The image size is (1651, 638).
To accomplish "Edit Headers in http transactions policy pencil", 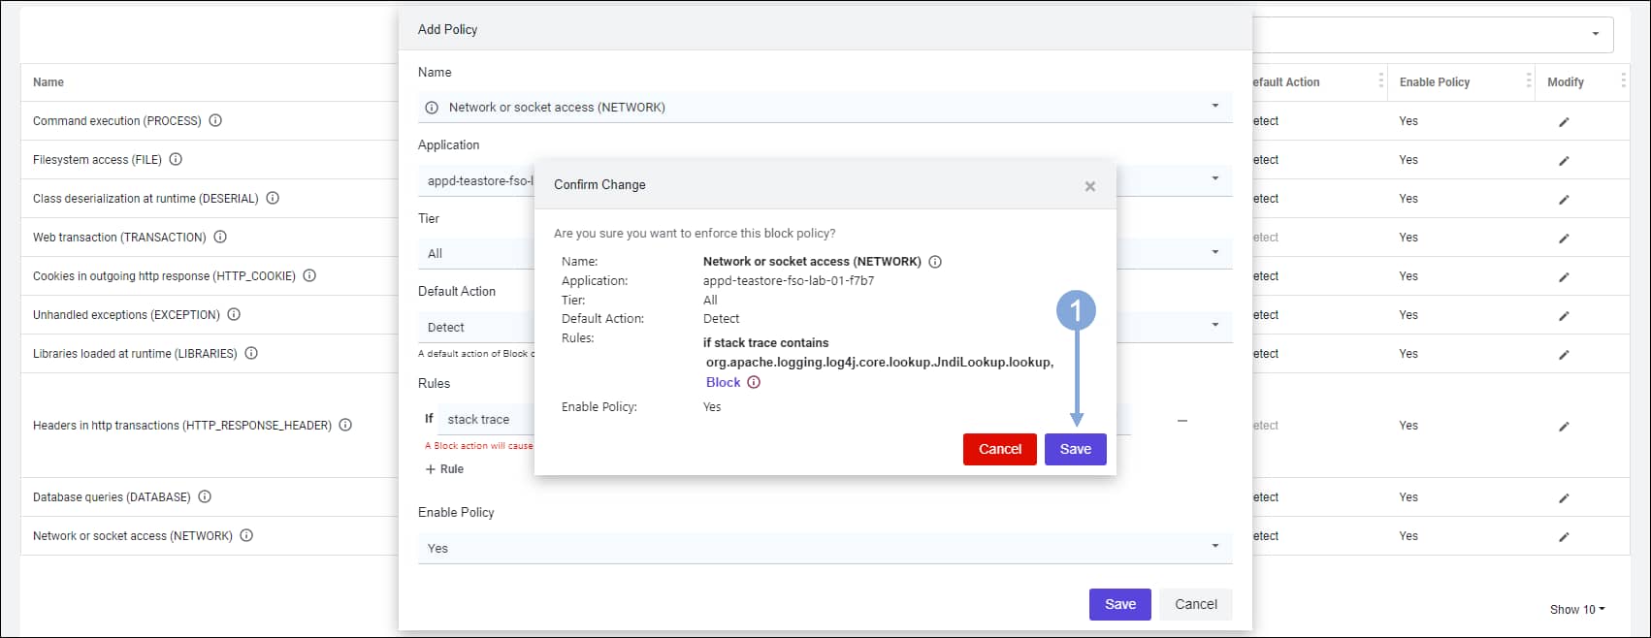I will point(1564,427).
